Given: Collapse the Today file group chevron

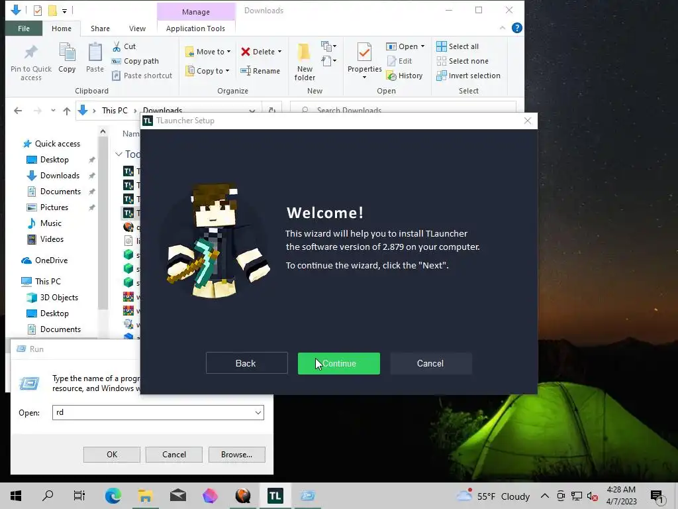Looking at the screenshot, I should (x=119, y=154).
